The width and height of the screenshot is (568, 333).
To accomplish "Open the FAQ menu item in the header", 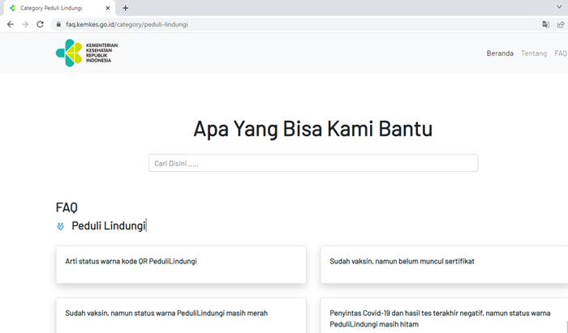I will point(561,53).
